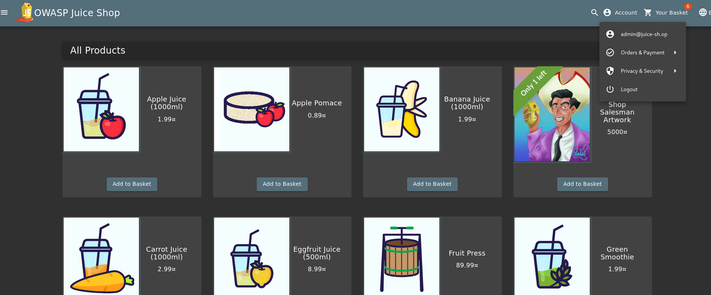This screenshot has width=711, height=295.
Task: Add Banana Juice to basket
Action: point(432,184)
